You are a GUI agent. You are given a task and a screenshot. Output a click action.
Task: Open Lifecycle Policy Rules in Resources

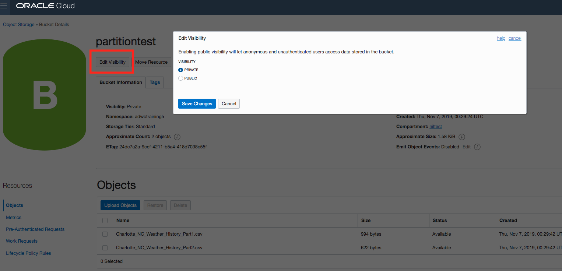point(28,253)
